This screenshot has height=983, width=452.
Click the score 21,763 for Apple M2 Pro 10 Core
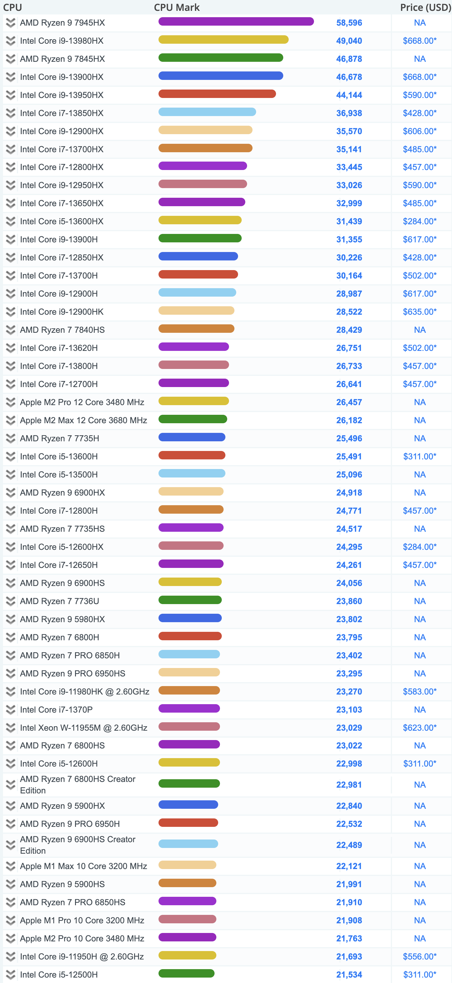[349, 939]
